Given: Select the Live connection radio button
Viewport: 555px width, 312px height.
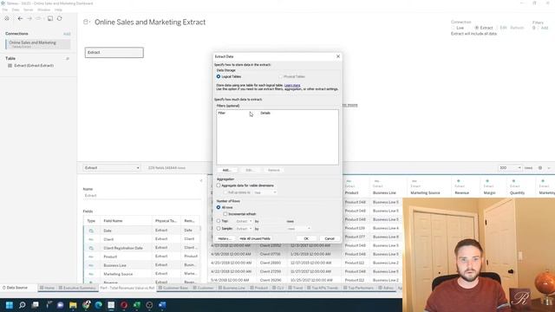Looking at the screenshot, I should point(454,28).
